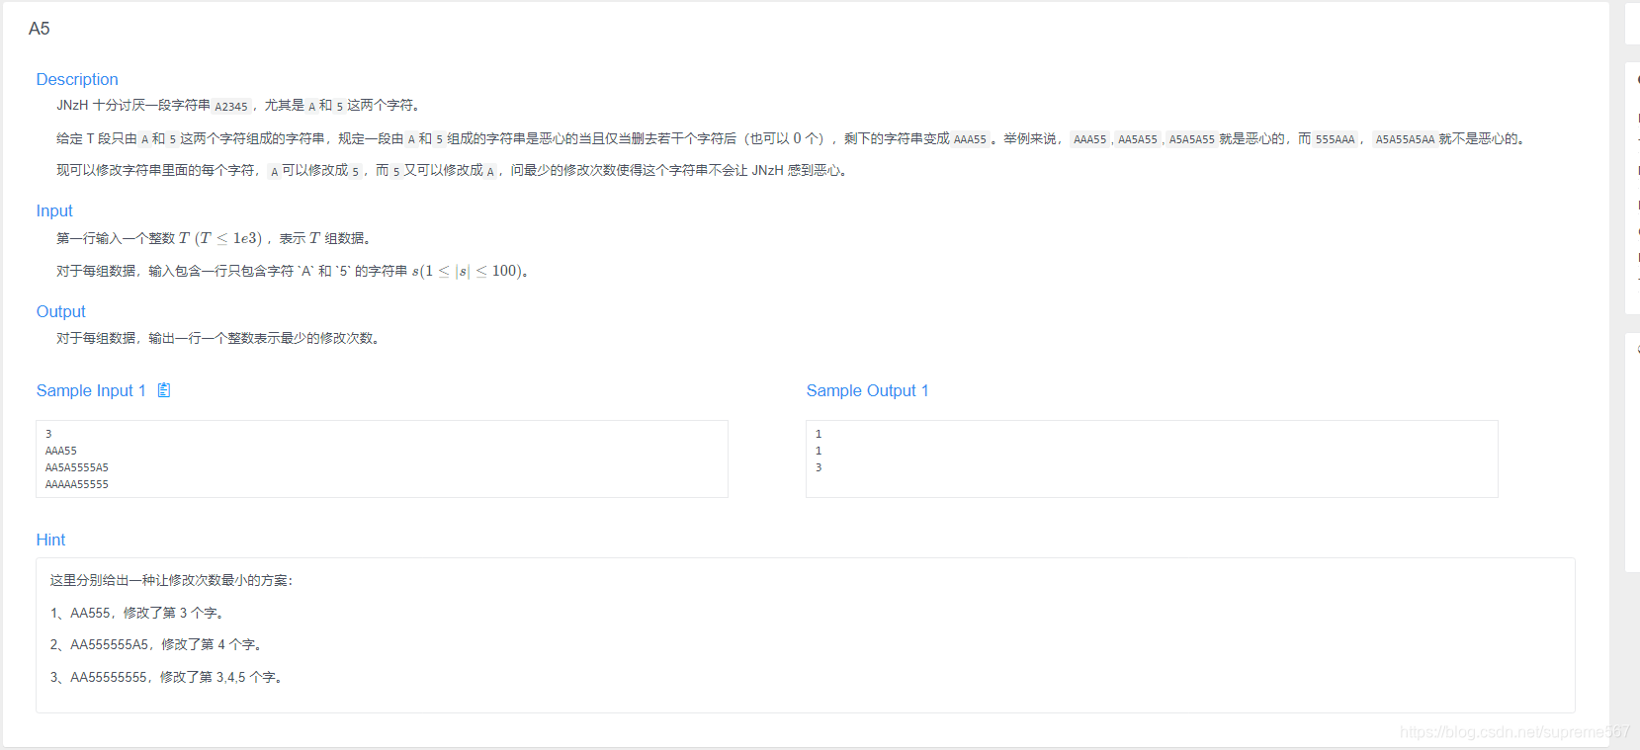This screenshot has width=1640, height=750.
Task: Click the Sample Input 1 heading
Action: coord(91,390)
